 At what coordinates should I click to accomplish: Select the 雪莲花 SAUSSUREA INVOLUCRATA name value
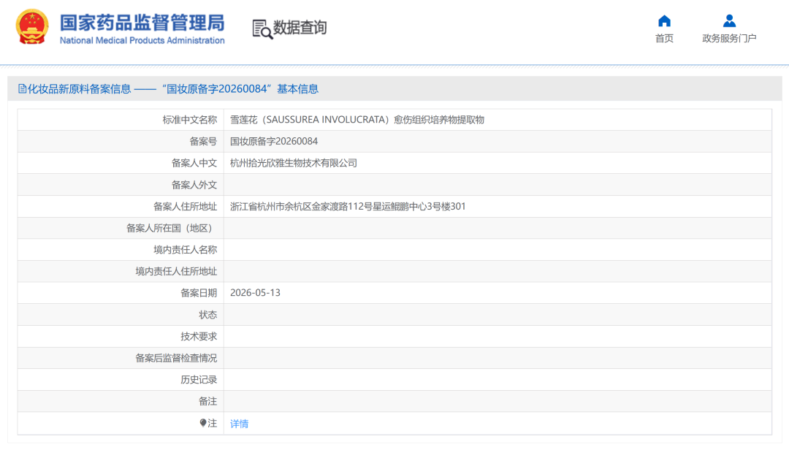[x=357, y=120]
